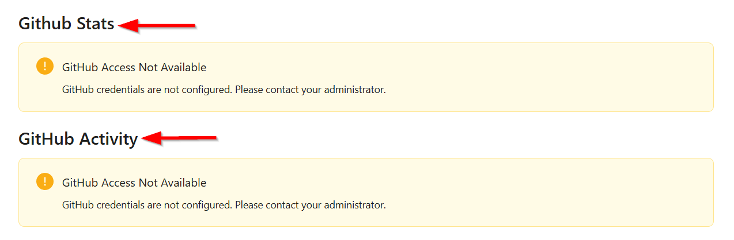This screenshot has width=734, height=240.
Task: Select the Github Stats heading
Action: pyautogui.click(x=67, y=24)
